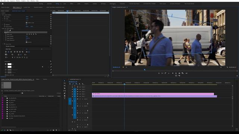This screenshot has height=134, width=239.
Task: Select the Hand tool
Action: tap(65, 96)
